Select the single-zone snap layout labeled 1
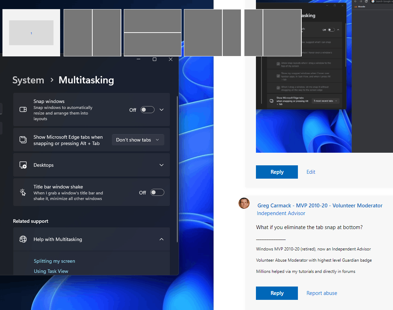The image size is (393, 310). tap(31, 33)
